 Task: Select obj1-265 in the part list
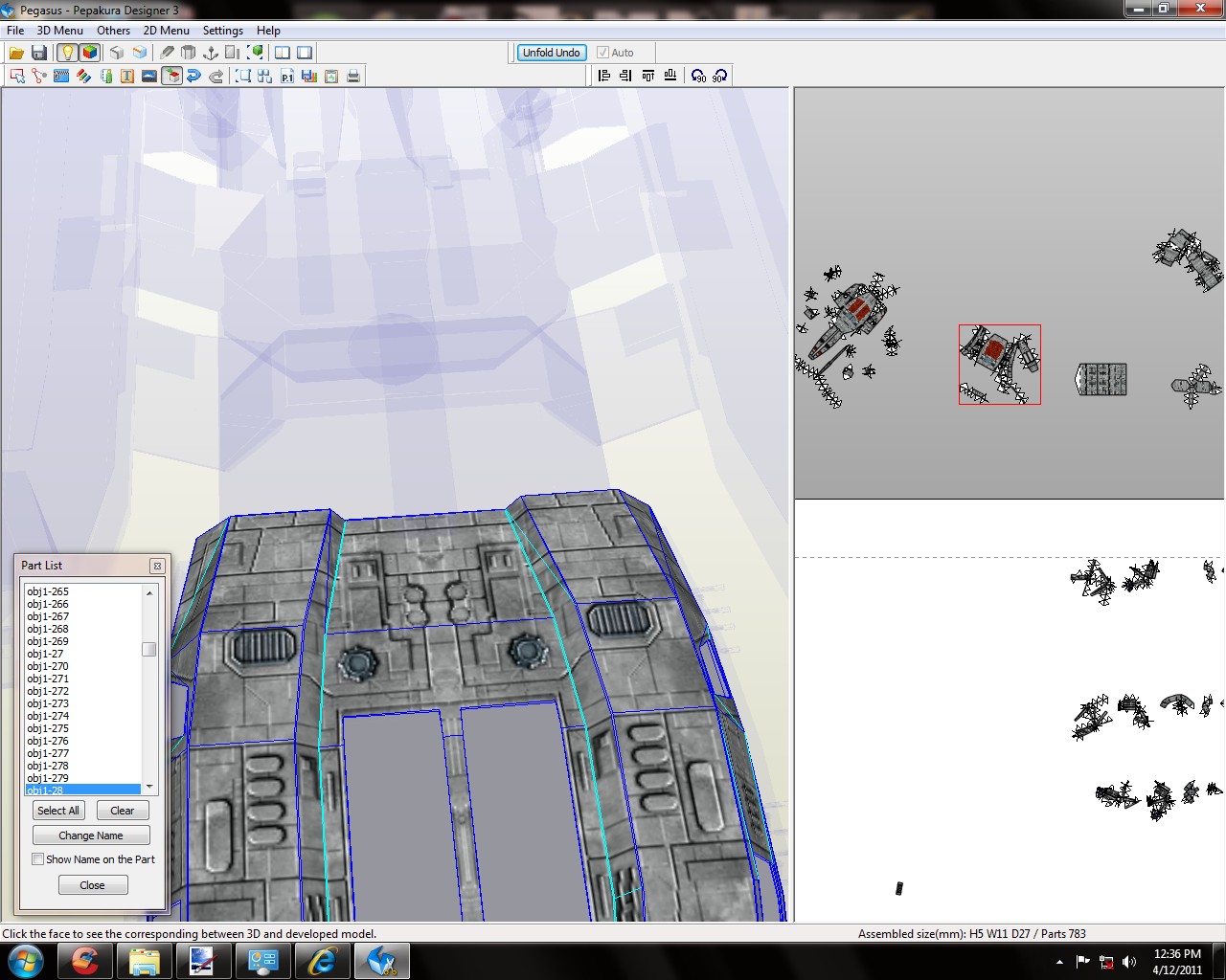coord(82,591)
